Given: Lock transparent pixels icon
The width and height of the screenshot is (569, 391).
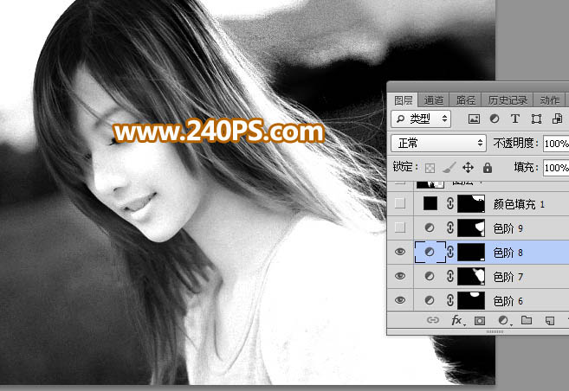Looking at the screenshot, I should tap(430, 168).
